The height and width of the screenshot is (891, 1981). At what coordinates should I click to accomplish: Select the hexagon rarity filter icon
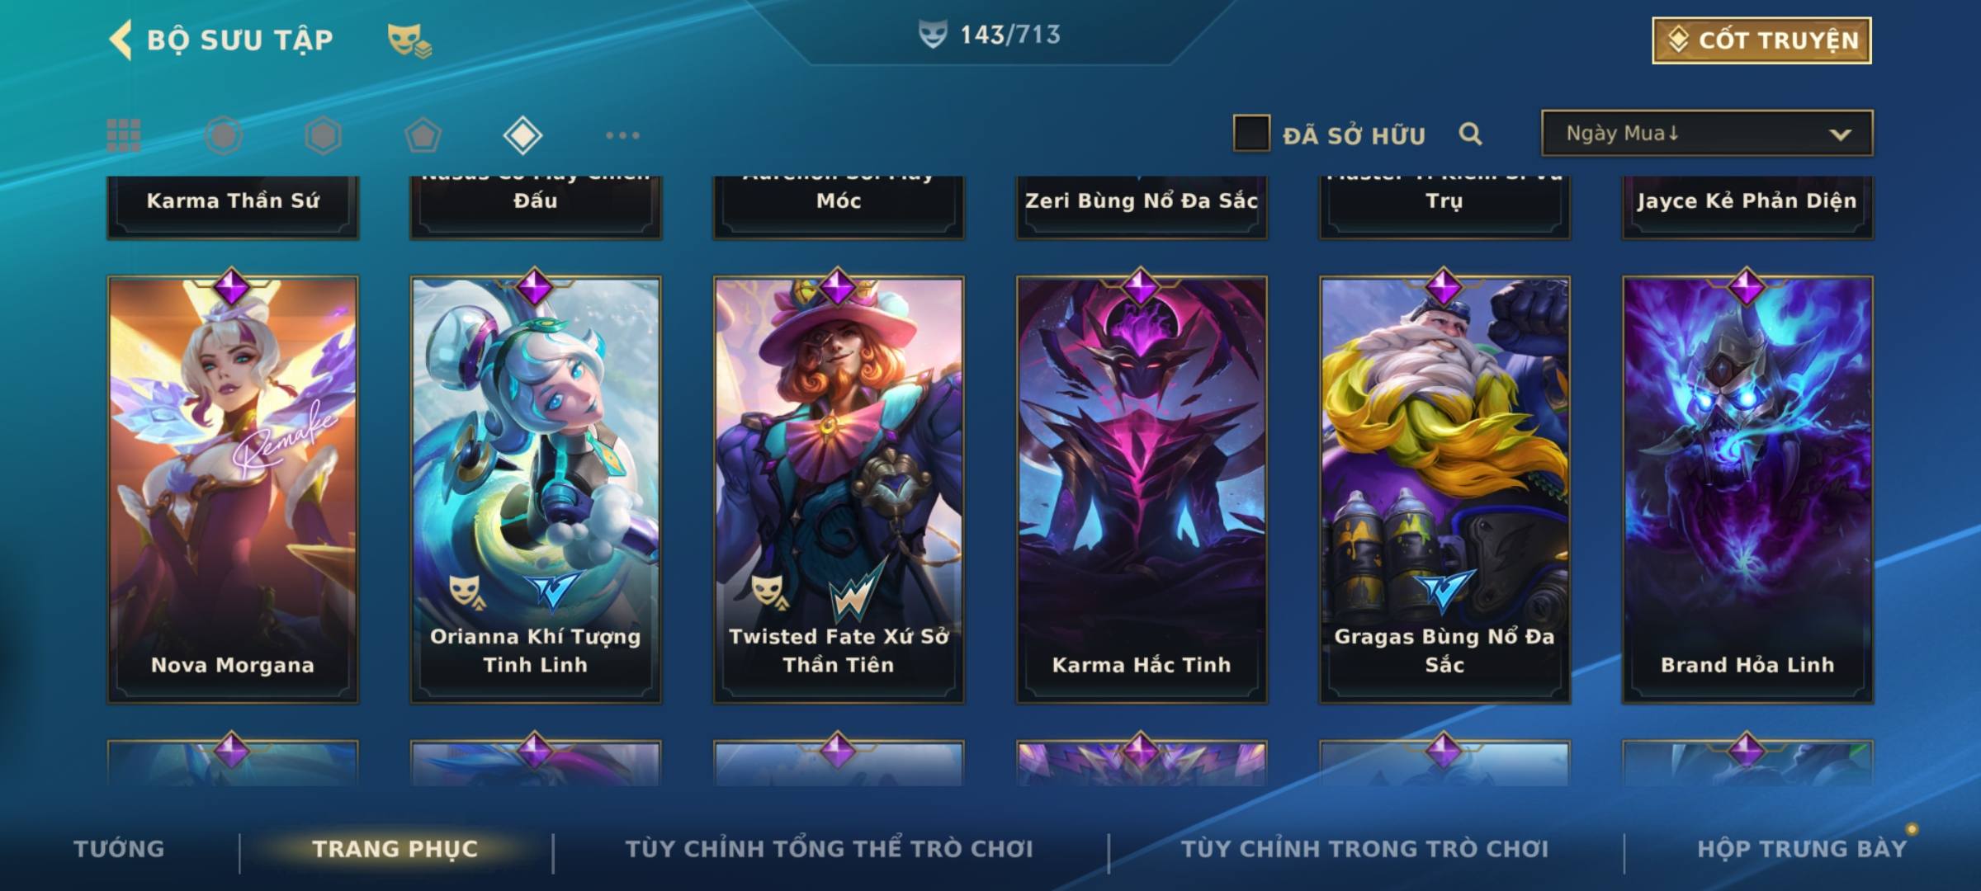click(323, 135)
